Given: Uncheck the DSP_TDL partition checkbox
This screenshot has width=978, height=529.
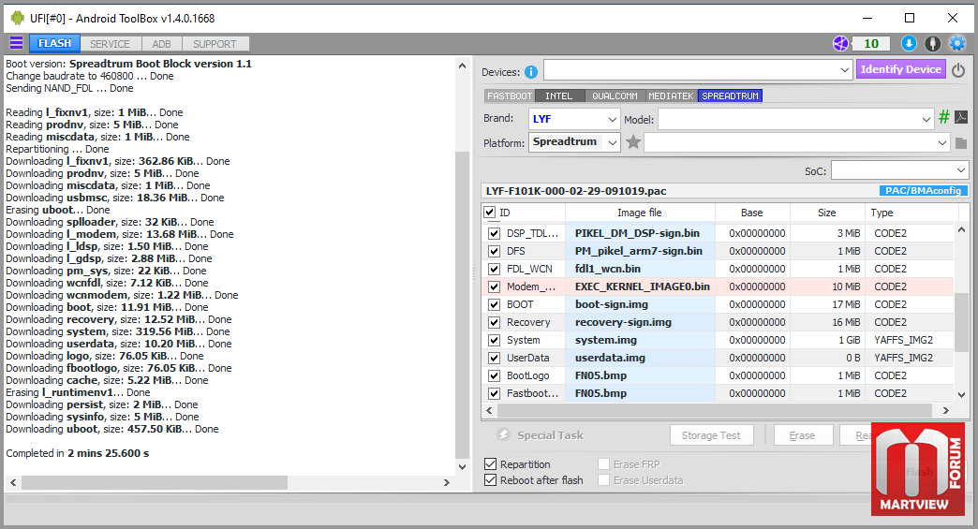Looking at the screenshot, I should pyautogui.click(x=494, y=233).
